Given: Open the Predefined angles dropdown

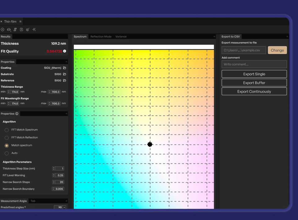Looking at the screenshot, I should click(64, 207).
